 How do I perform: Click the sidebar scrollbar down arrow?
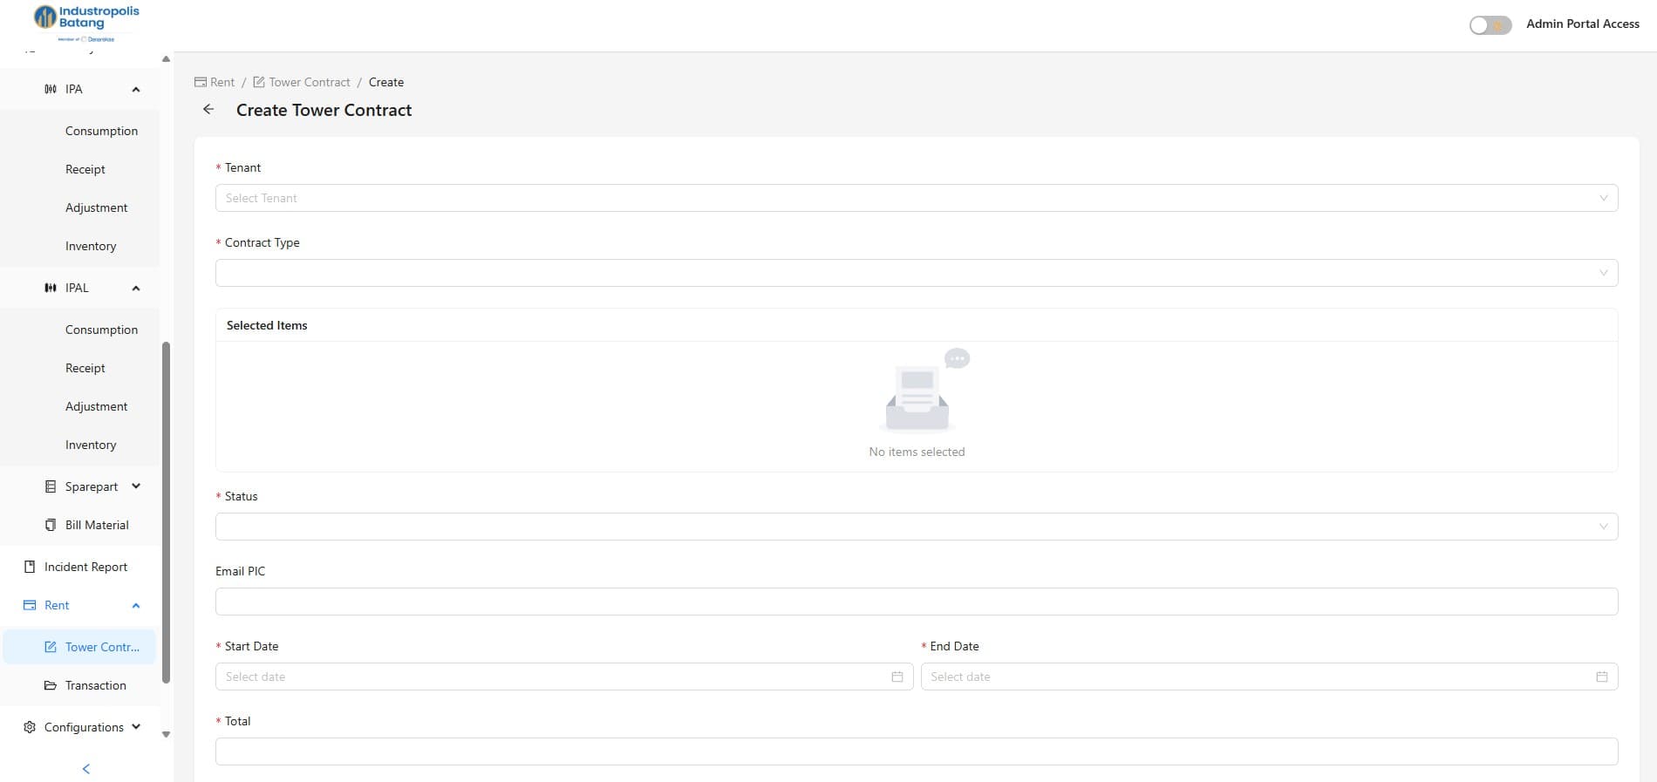(x=166, y=734)
